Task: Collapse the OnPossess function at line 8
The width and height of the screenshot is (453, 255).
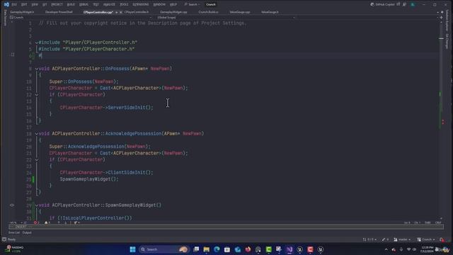Action: tap(37, 69)
